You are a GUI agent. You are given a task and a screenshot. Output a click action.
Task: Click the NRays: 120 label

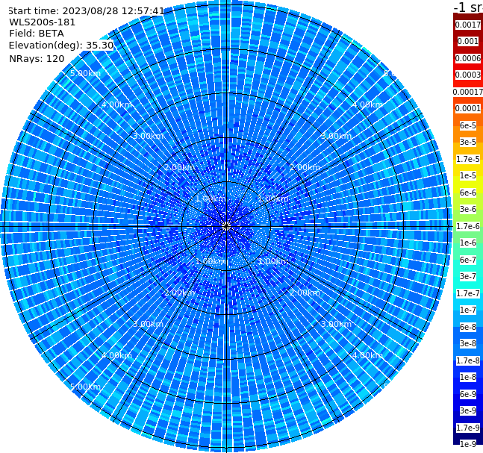[x=37, y=58]
